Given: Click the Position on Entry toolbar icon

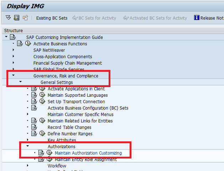Looking at the screenshot, I should [x=17, y=18].
